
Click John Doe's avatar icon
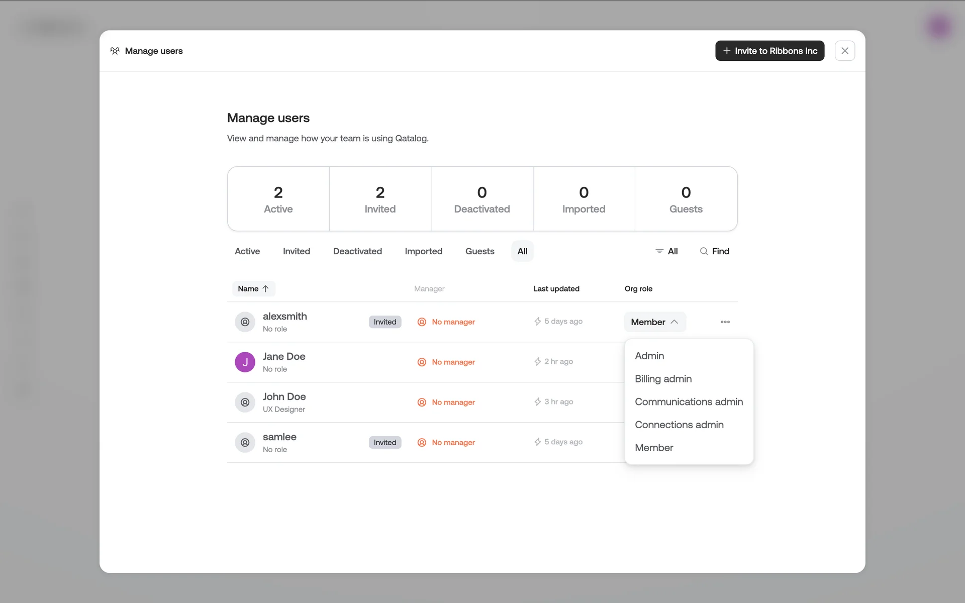(x=245, y=402)
